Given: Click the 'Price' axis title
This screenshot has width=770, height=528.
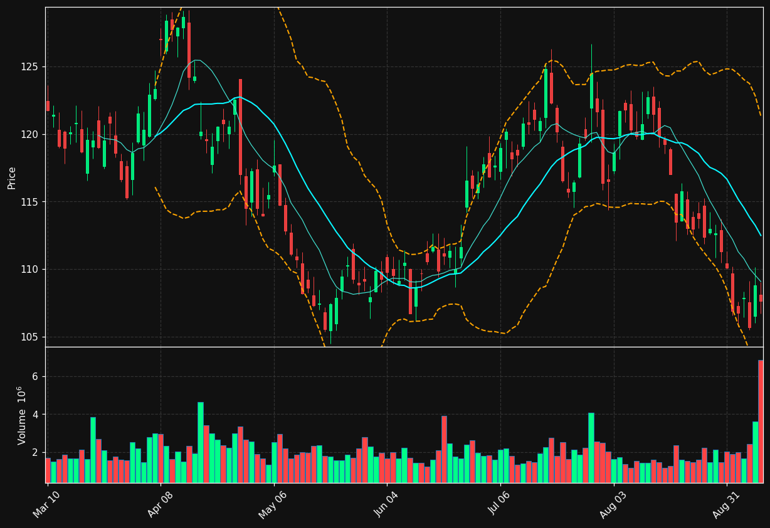Looking at the screenshot, I should (12, 177).
